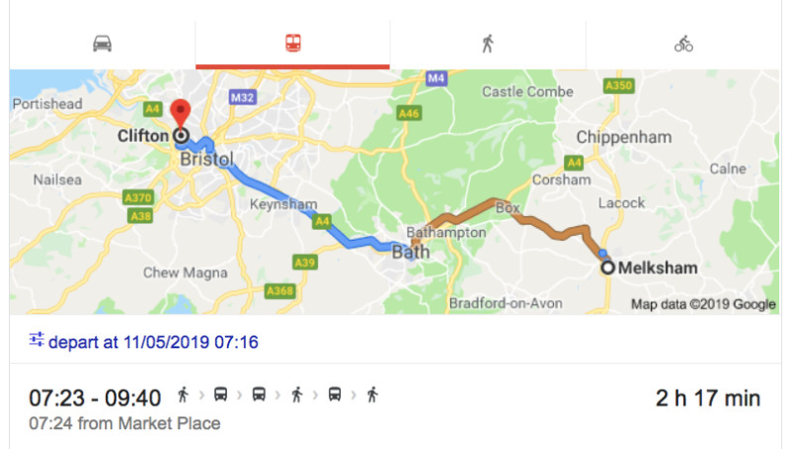Click the Bath label on the map

click(411, 252)
